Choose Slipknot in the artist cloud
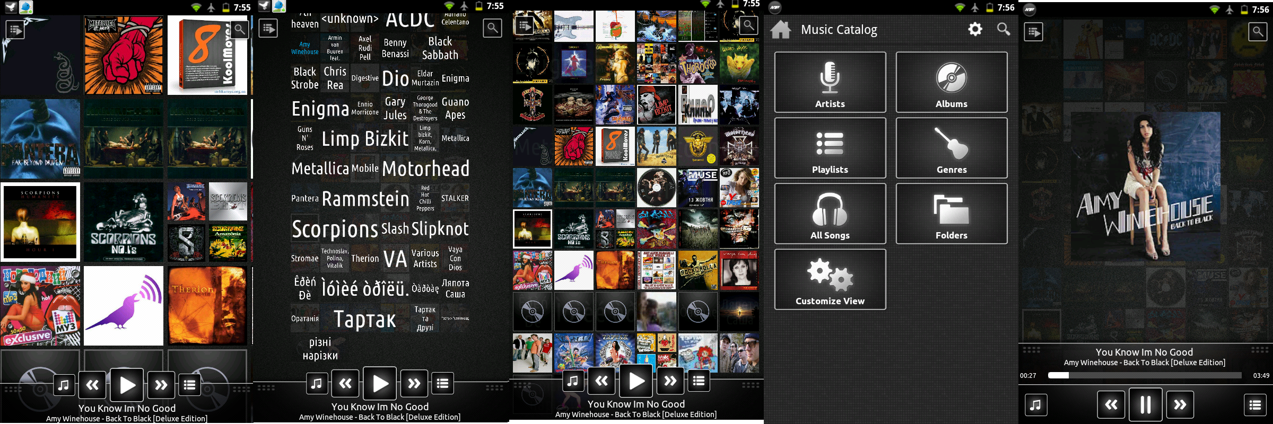This screenshot has height=424, width=1273. 440,229
